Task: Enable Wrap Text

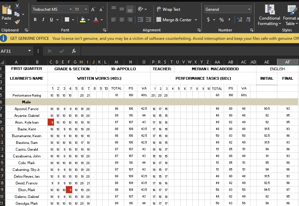Action: (168, 9)
